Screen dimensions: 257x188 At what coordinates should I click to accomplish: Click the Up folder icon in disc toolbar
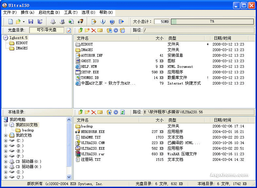(81, 30)
